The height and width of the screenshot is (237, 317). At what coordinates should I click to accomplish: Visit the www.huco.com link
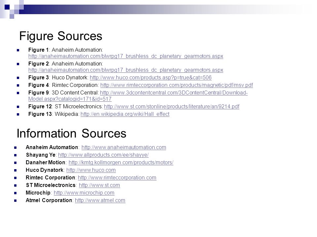pyautogui.click(x=91, y=170)
